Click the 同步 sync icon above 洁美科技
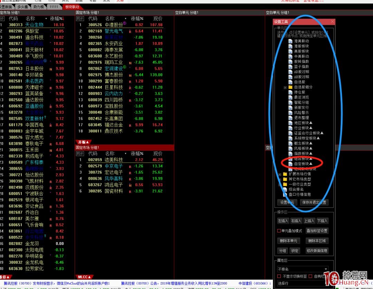Screen dimensions: 373x289 pyautogui.click(x=80, y=153)
